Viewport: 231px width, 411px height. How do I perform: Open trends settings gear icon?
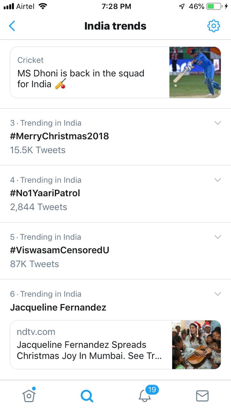[x=214, y=26]
